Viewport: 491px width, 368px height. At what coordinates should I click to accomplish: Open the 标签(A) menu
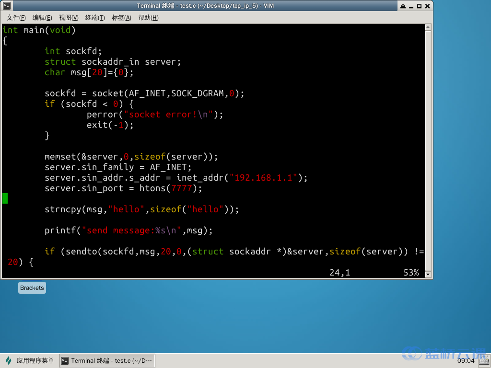pyautogui.click(x=121, y=18)
